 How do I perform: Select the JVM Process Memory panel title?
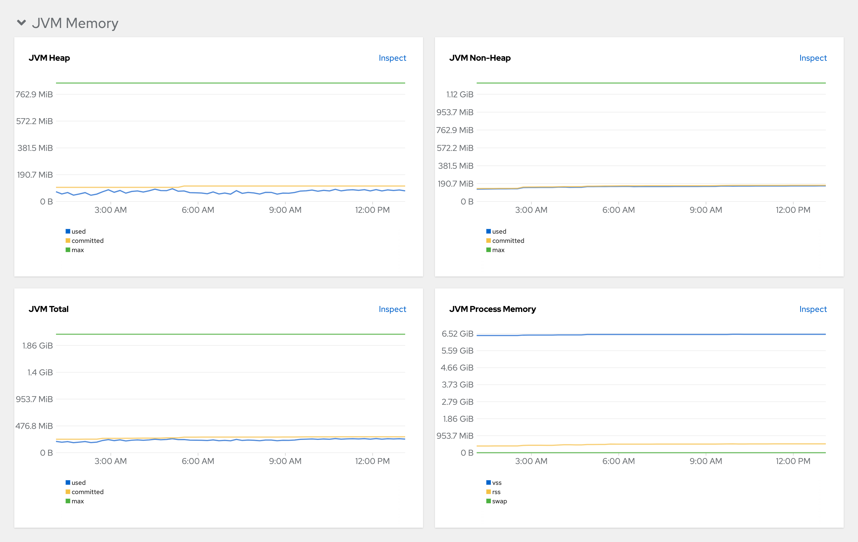point(493,309)
